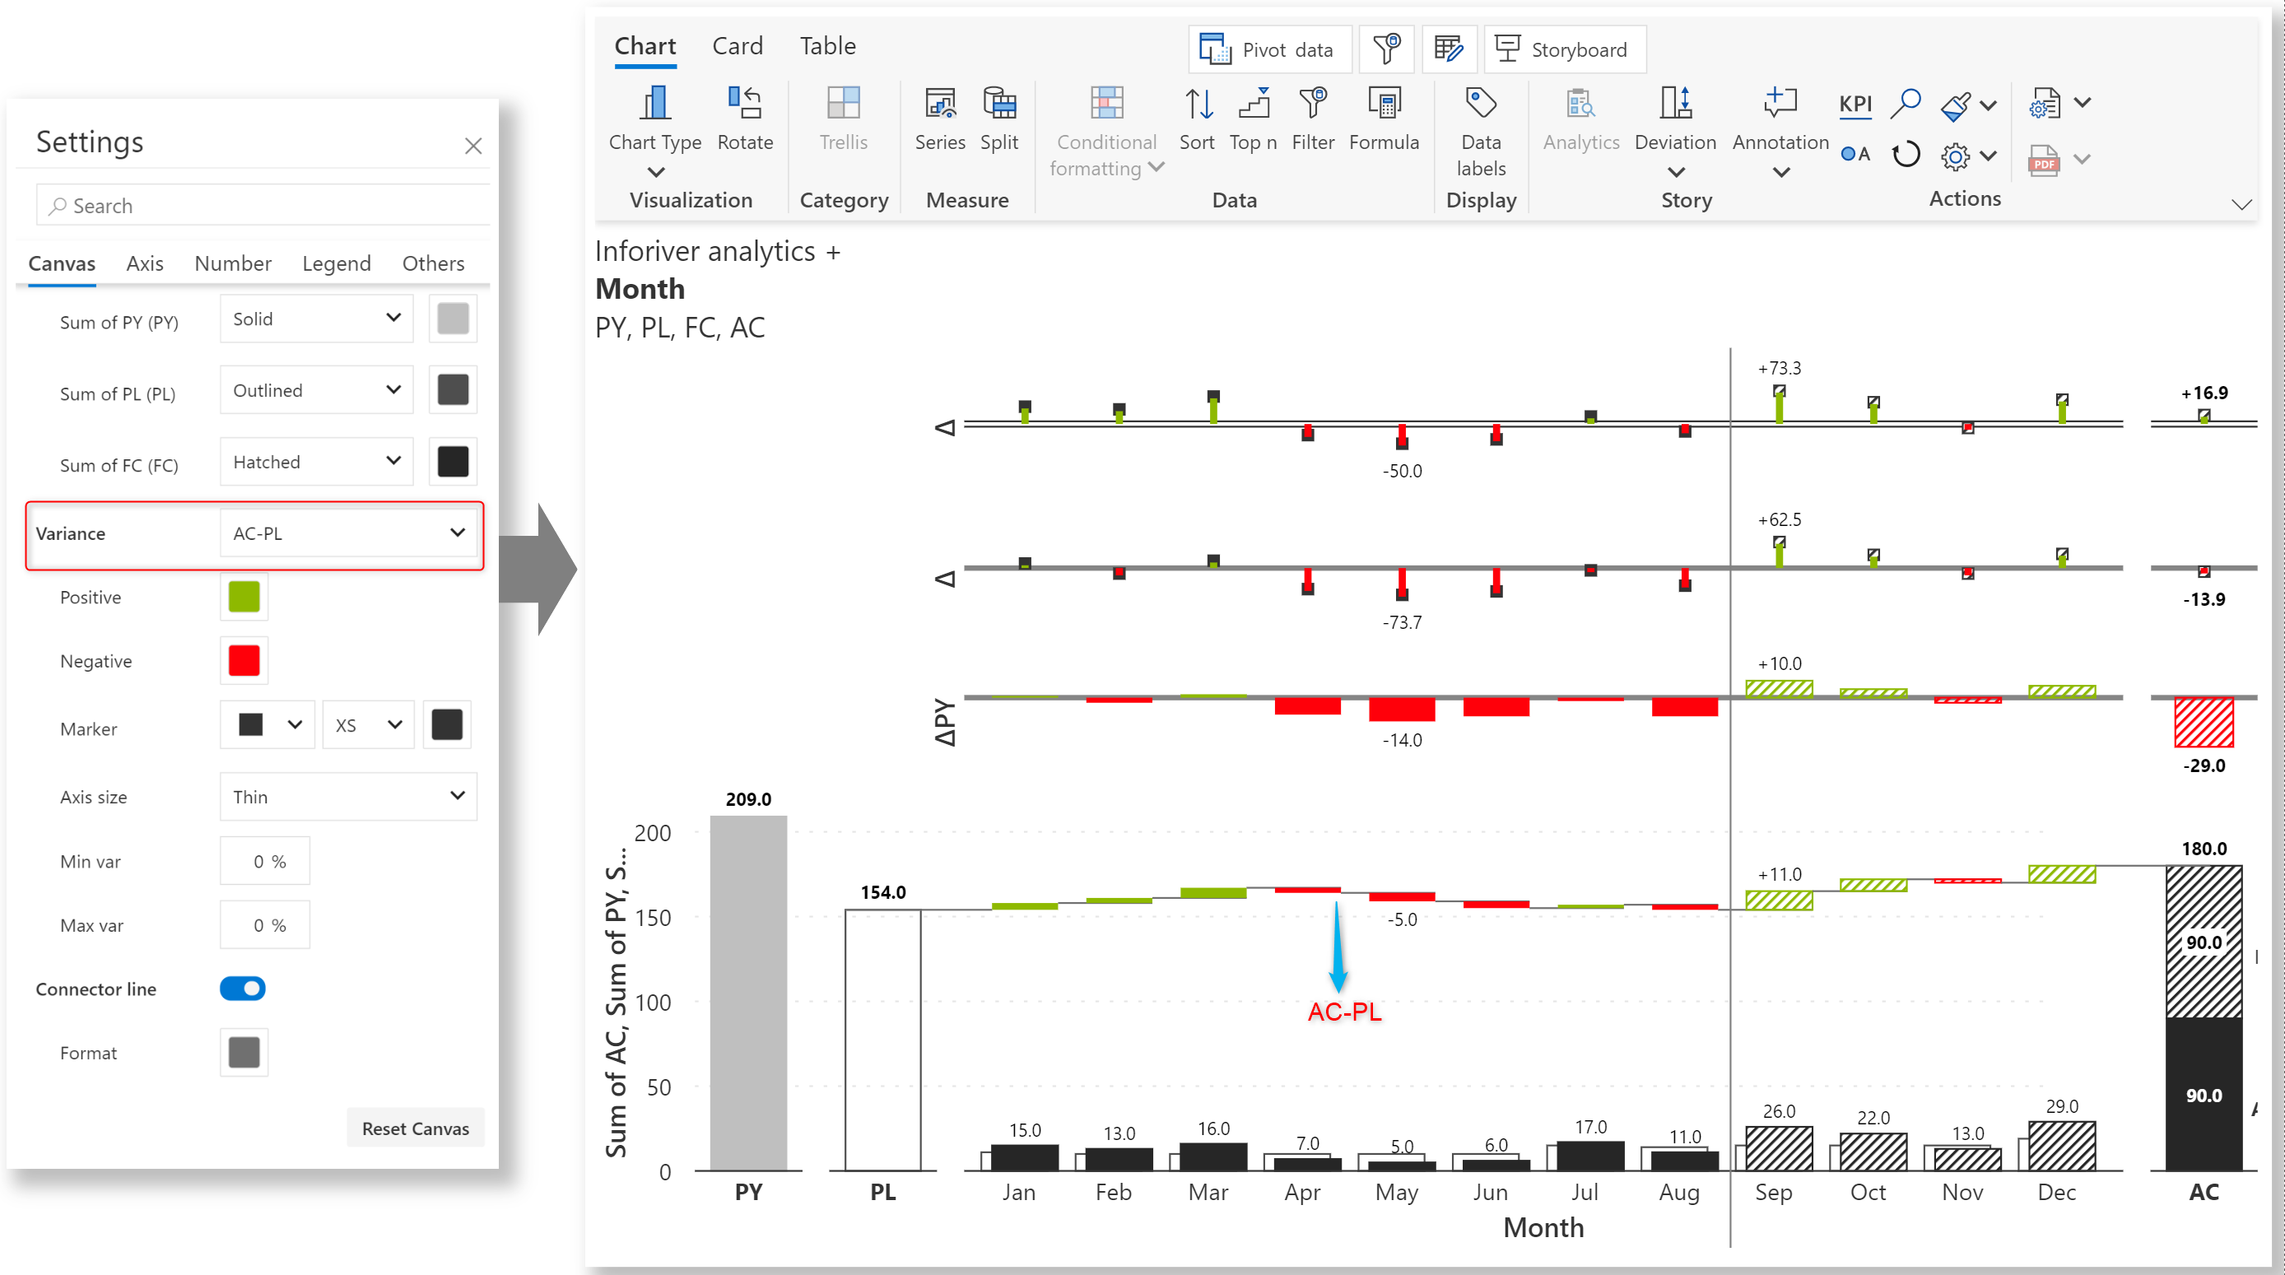Click the Settings search field

(x=263, y=206)
